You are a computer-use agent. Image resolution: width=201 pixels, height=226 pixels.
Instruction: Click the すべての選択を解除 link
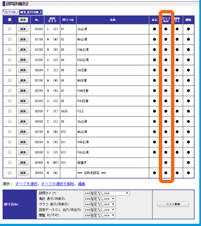pos(58,184)
